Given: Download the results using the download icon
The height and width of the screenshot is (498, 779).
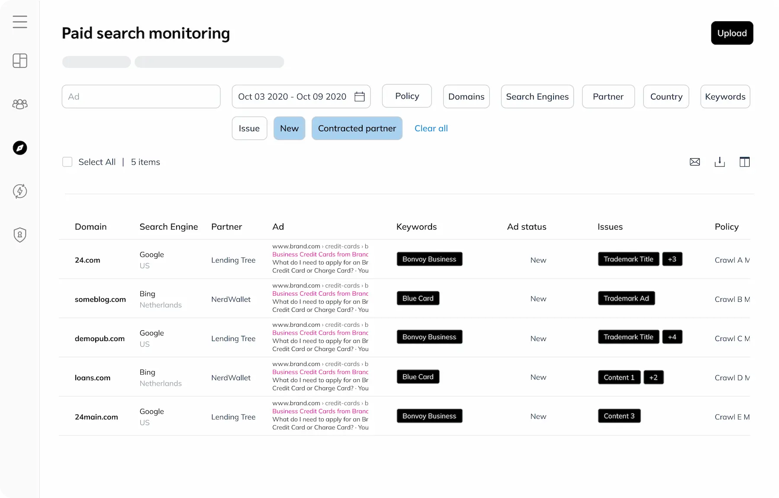Looking at the screenshot, I should click(720, 162).
